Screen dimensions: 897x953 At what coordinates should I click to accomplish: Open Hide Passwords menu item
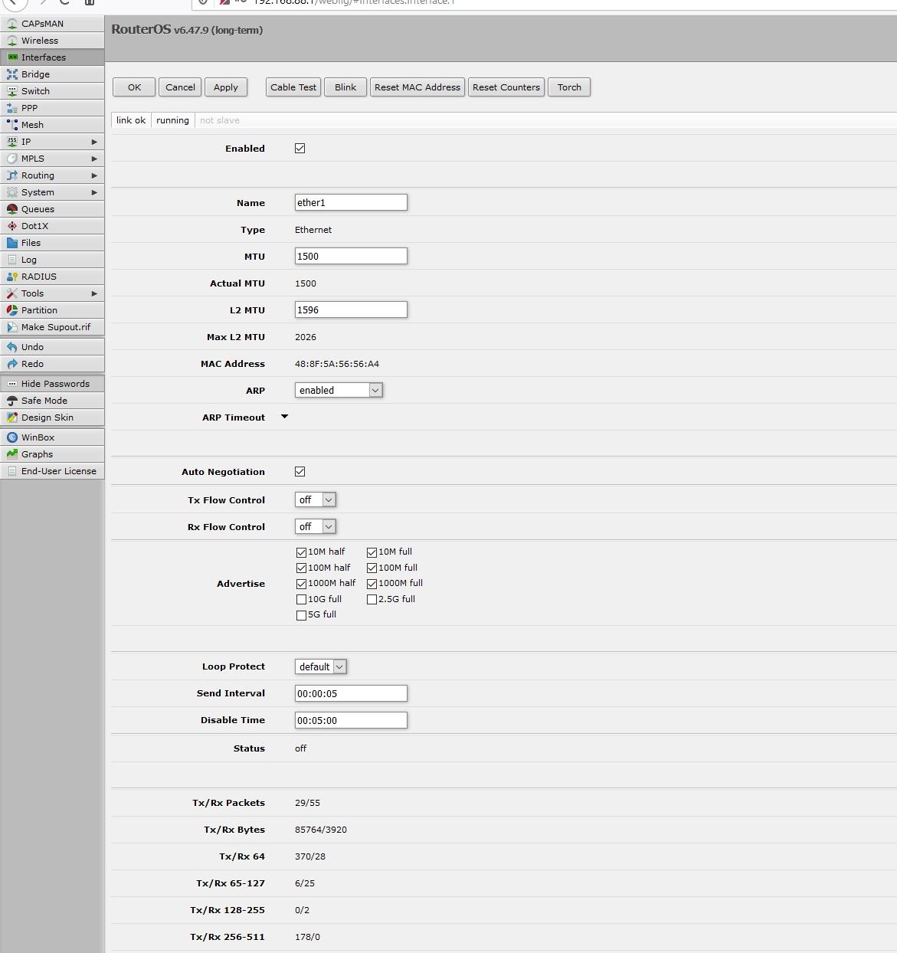tap(52, 384)
